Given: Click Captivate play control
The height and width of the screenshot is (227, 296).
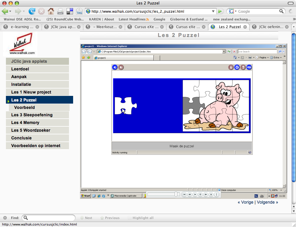Looking at the screenshot, I should click(x=195, y=194).
